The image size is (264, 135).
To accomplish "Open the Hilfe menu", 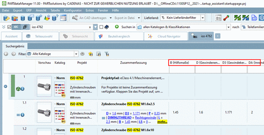I will [115, 11].
